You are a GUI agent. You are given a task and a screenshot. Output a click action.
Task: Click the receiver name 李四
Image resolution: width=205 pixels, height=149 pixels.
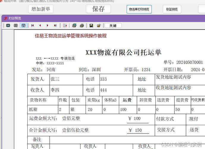click(x=55, y=90)
